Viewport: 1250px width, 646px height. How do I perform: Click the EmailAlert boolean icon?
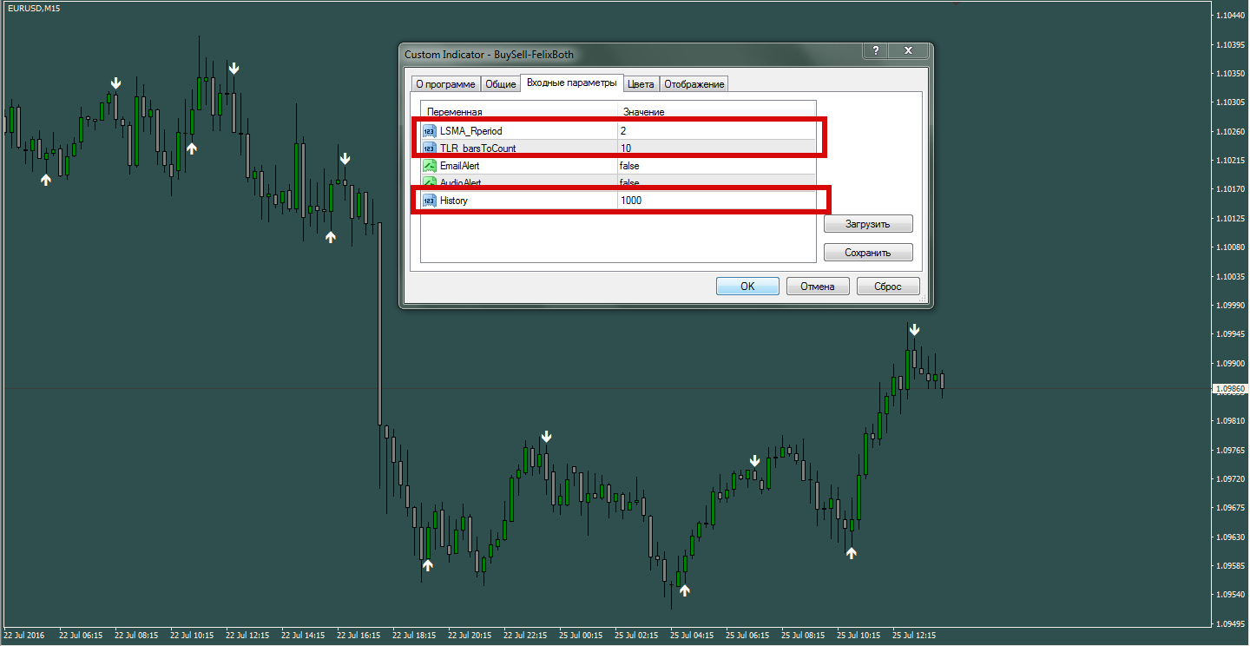tap(430, 166)
